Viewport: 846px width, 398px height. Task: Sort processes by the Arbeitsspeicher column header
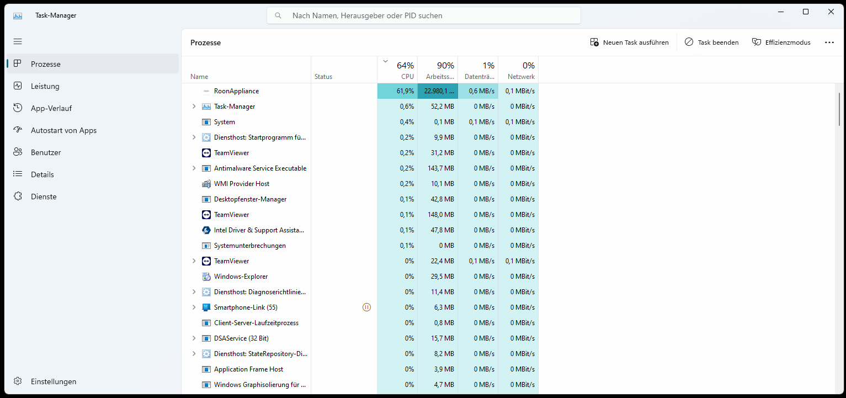click(438, 71)
